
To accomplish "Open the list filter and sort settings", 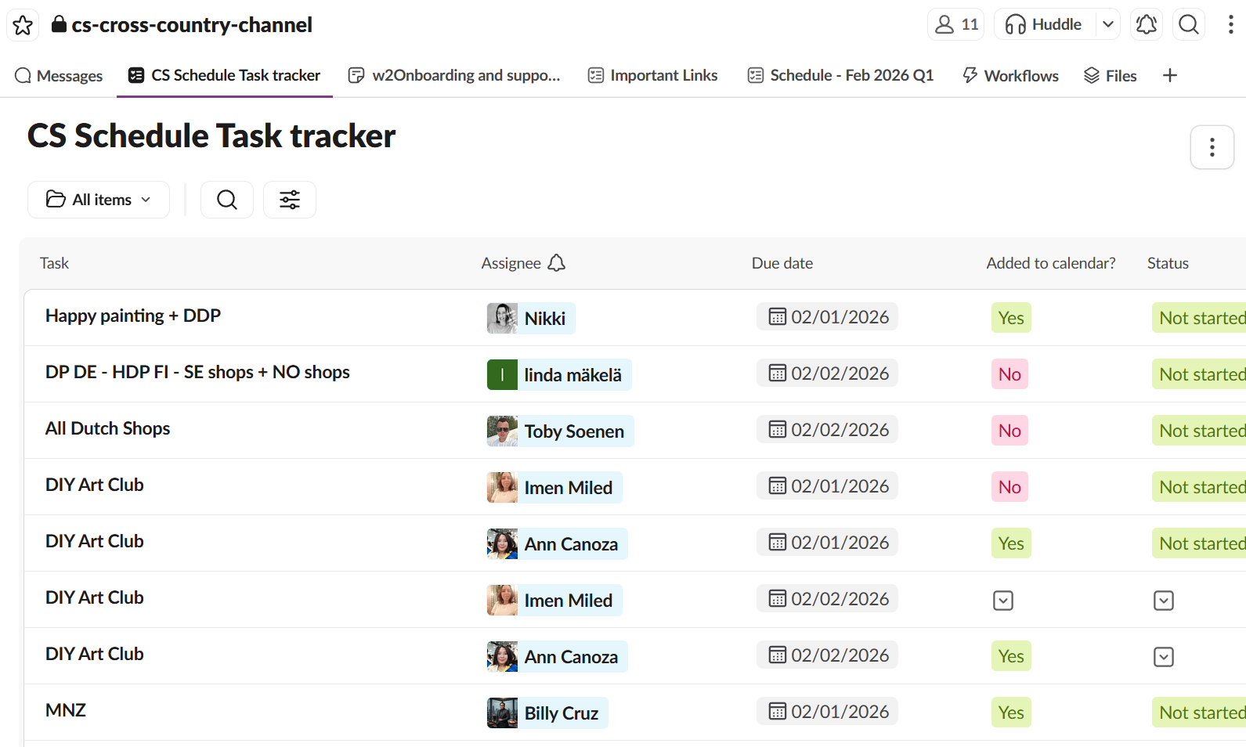I will [x=290, y=200].
